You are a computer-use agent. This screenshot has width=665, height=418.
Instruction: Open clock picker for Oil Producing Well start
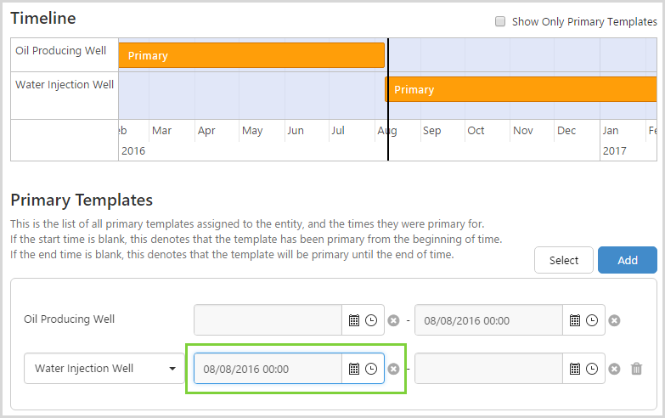click(371, 320)
